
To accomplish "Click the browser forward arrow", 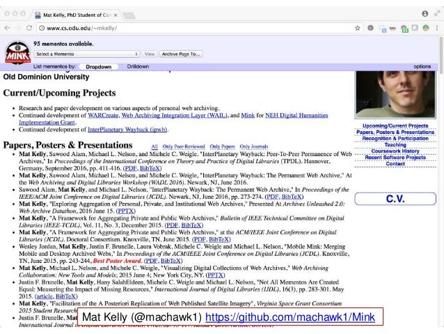I will pos(18,28).
